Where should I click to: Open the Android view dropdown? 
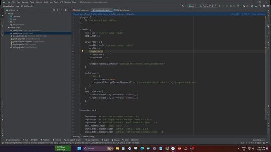pos(12,10)
